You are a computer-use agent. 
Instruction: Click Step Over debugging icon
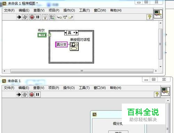pos(65,17)
